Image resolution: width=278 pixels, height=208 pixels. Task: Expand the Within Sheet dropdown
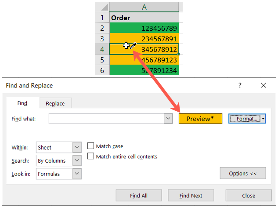(x=77, y=147)
